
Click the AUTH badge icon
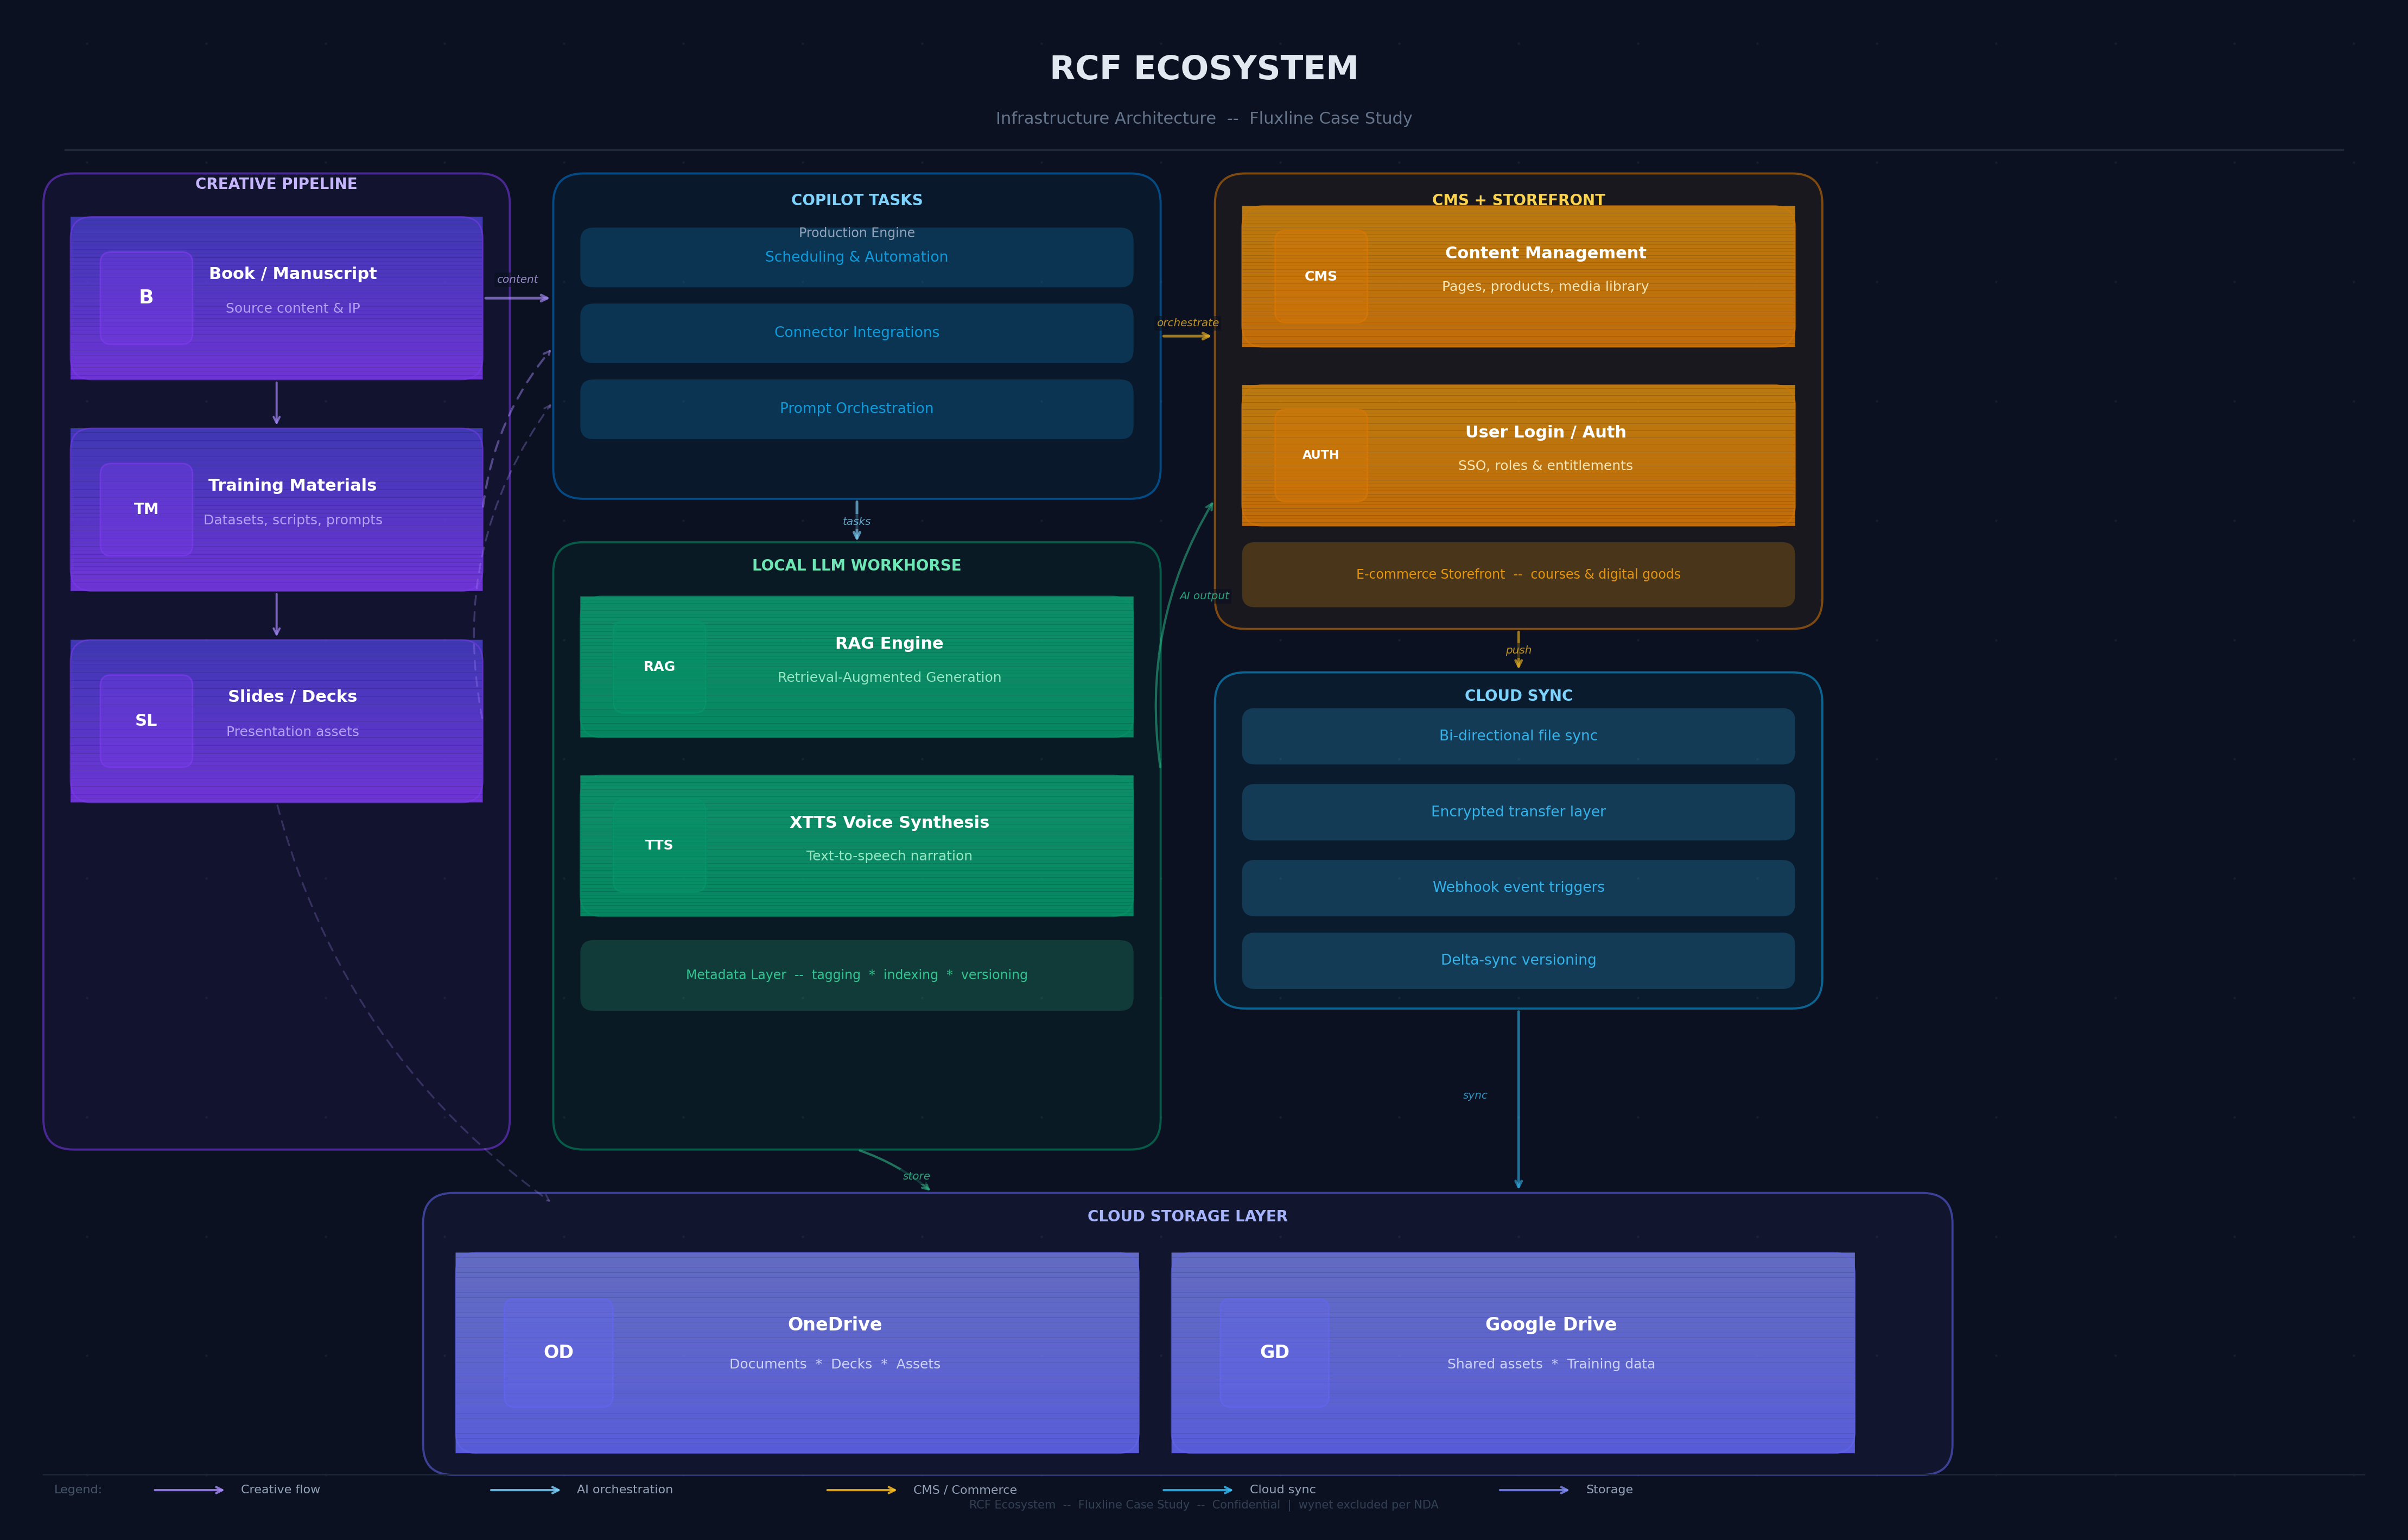tap(1320, 455)
